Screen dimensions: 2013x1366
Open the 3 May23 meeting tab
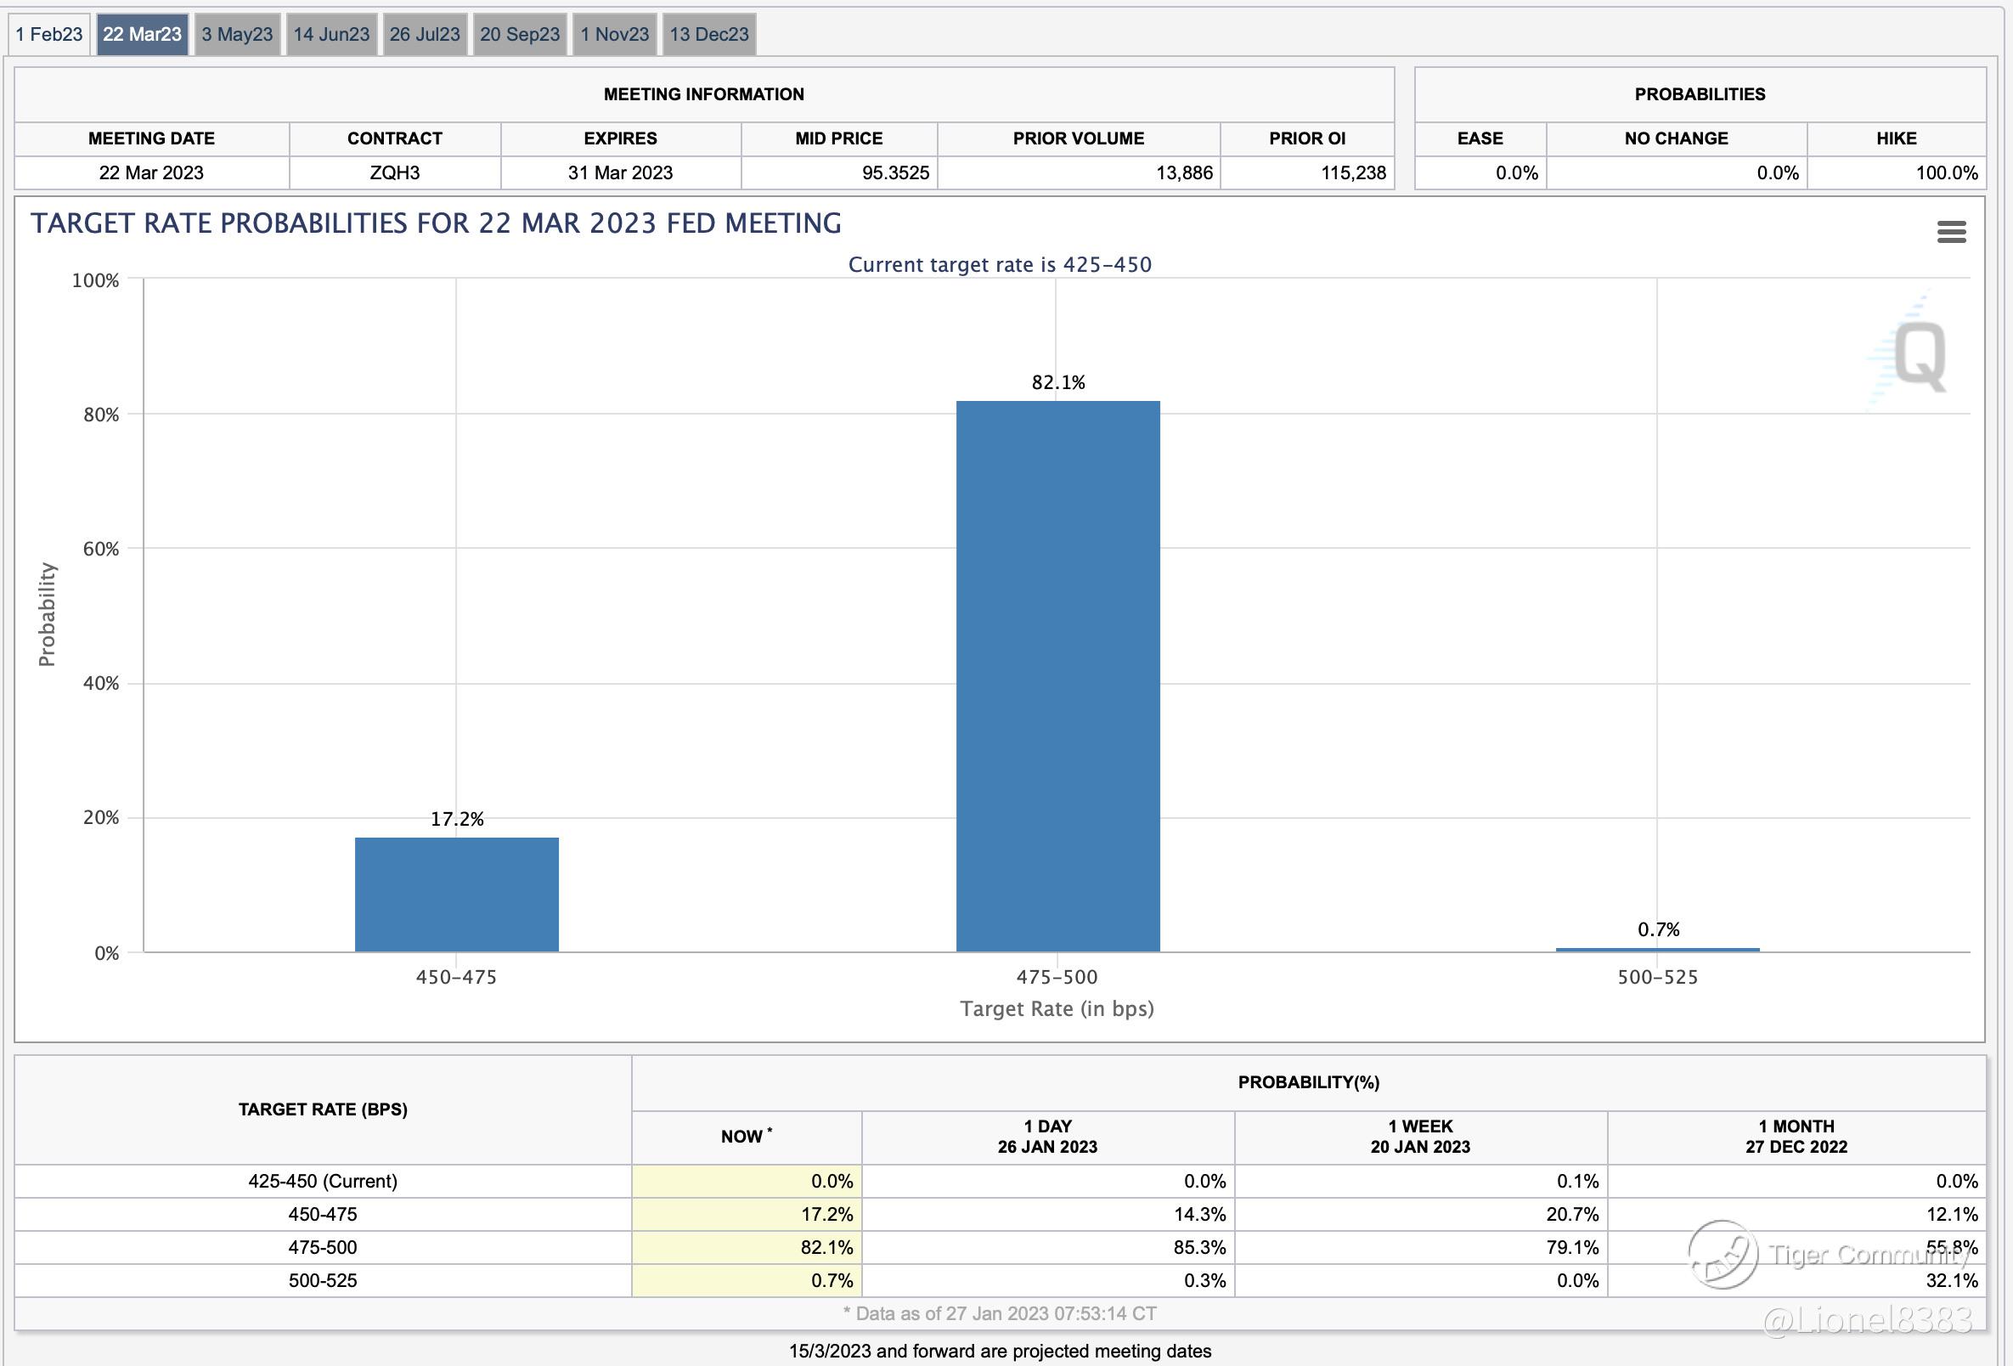237,35
